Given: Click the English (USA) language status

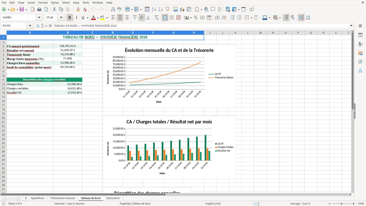Looking at the screenshot, I should (213, 204).
